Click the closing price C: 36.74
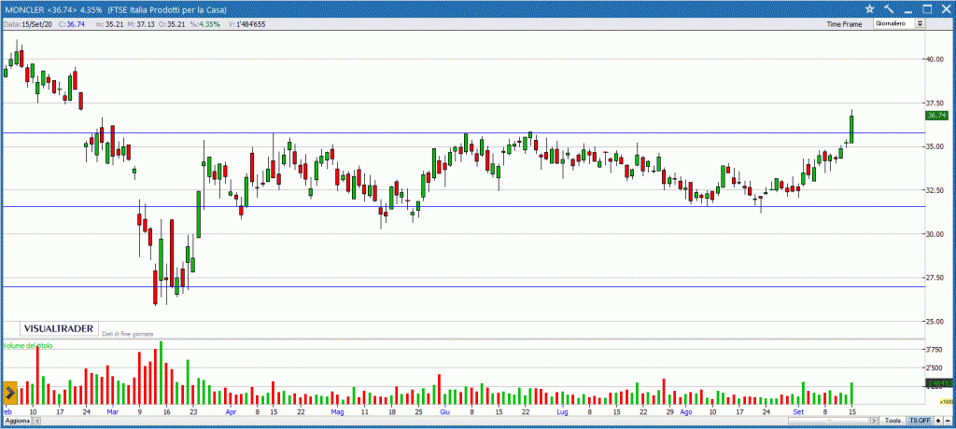 (x=71, y=24)
